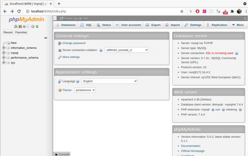Expand the performance_schema database node
Image resolution: width=248 pixels, height=156 pixels.
click(4, 58)
